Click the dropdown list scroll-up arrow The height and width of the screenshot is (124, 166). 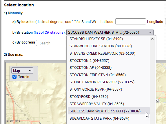(152, 39)
